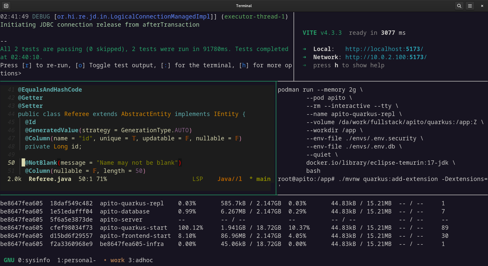Click the main git branch indicator

[263, 179]
